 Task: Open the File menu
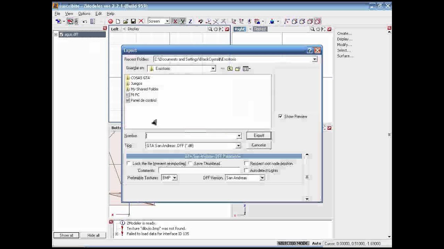point(57,13)
